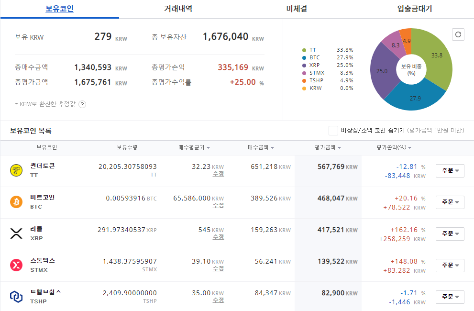Click the 비트코인 coin name
This screenshot has height=311, width=474.
(43, 197)
